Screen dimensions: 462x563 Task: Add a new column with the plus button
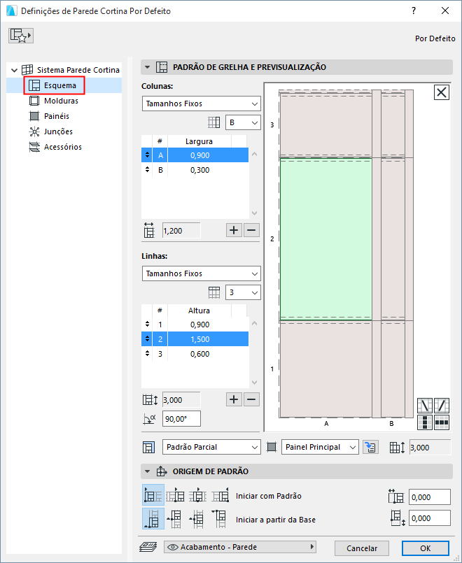tap(234, 230)
